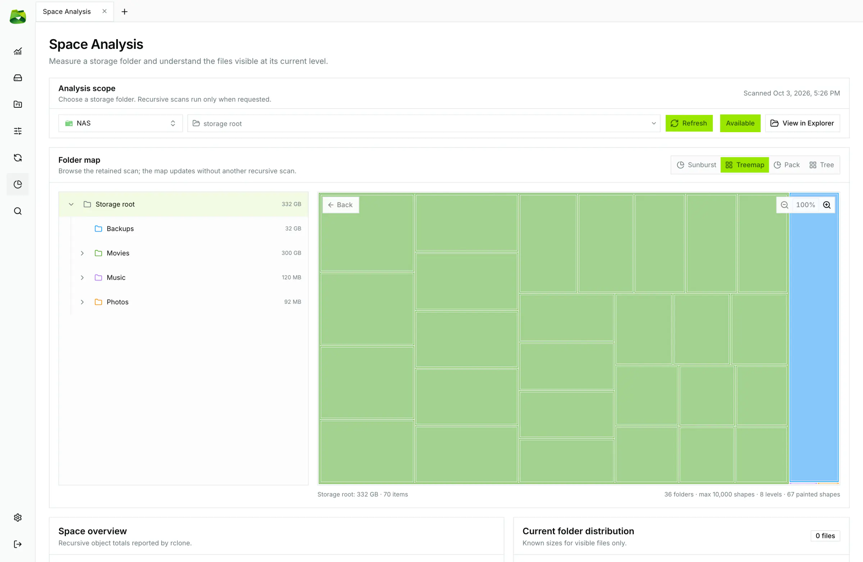Zoom in the treemap
This screenshot has width=863, height=562.
pyautogui.click(x=827, y=205)
